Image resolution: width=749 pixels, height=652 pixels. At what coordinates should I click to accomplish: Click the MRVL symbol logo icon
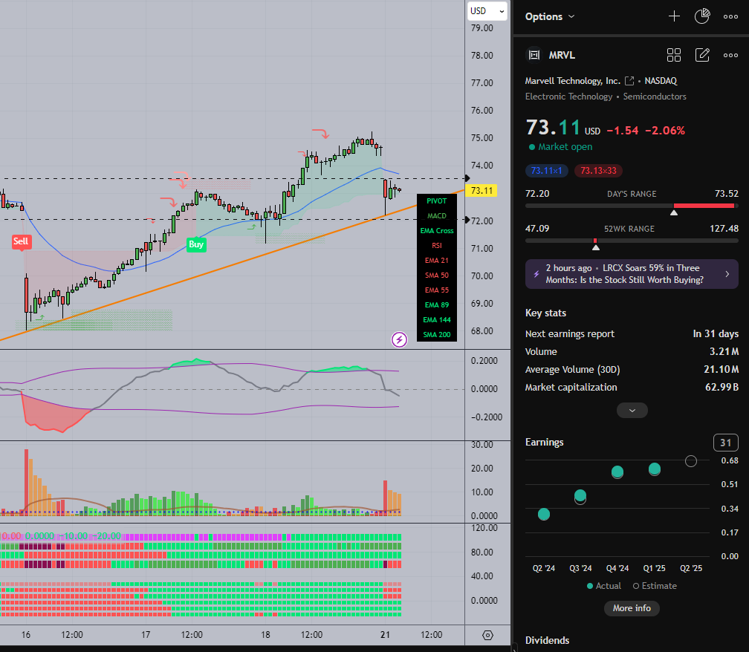[x=534, y=55]
